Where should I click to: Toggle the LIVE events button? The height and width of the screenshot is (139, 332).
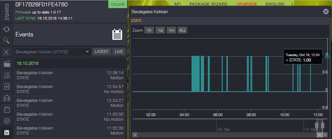tap(119, 52)
